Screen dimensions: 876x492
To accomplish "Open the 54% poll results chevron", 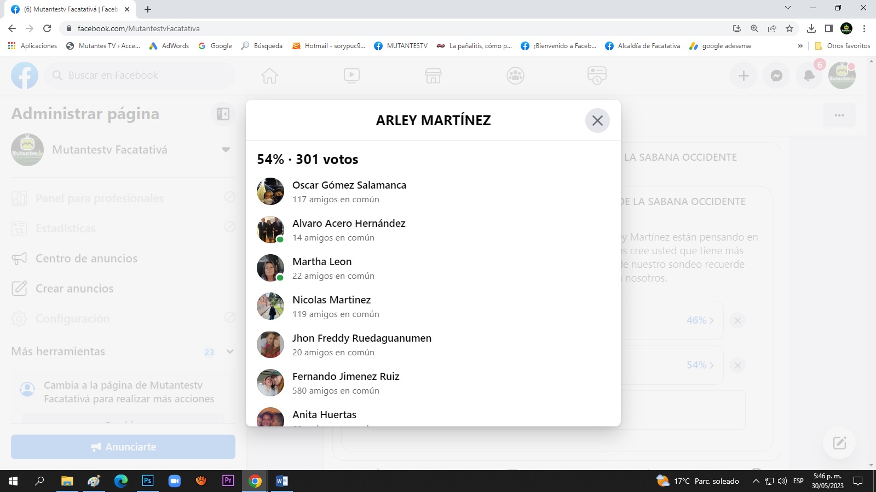I will click(700, 365).
